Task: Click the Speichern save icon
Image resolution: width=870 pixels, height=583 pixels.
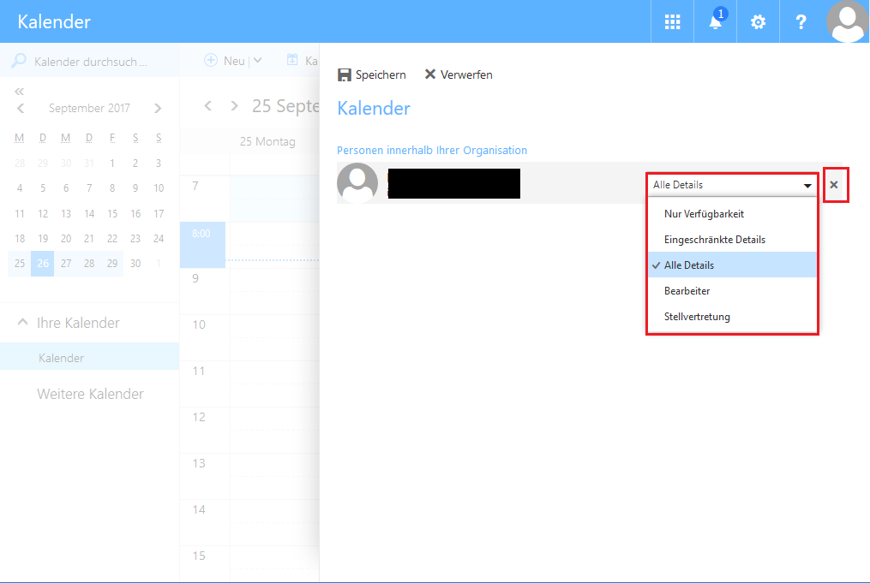Action: (x=345, y=74)
